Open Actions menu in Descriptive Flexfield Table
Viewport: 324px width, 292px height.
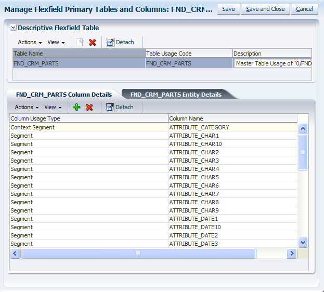pos(30,42)
